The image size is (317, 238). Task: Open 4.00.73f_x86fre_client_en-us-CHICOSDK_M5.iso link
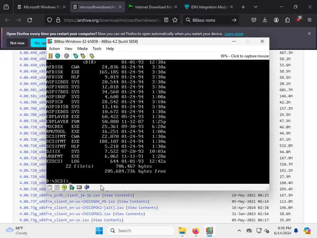click(67, 201)
